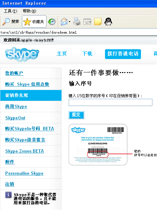Image resolution: width=157 pixels, height=210 pixels.
Task: Expand the Mail button dropdown arrow
Action: (x=69, y=22)
